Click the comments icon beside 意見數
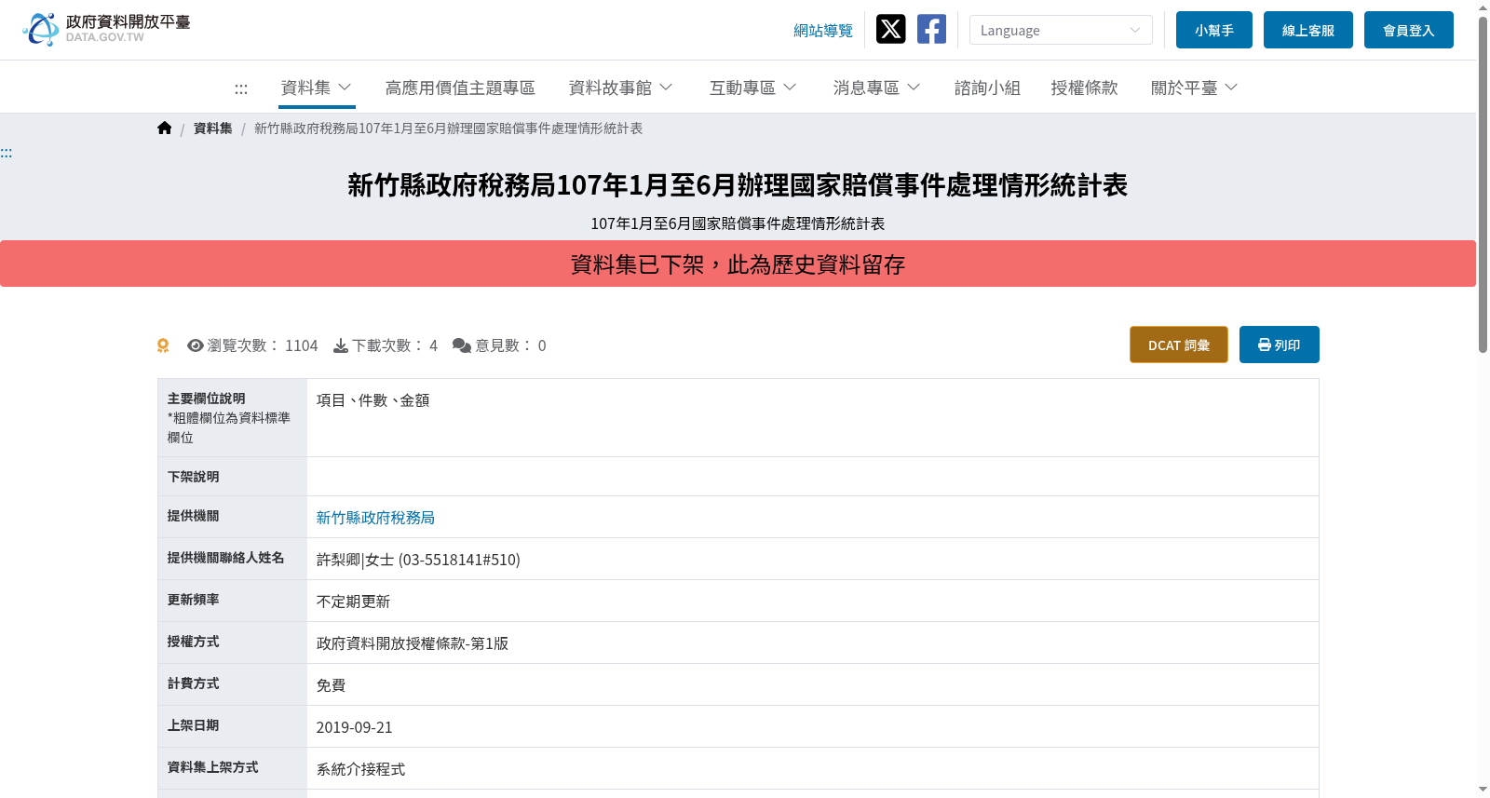Image resolution: width=1490 pixels, height=798 pixels. (x=462, y=345)
